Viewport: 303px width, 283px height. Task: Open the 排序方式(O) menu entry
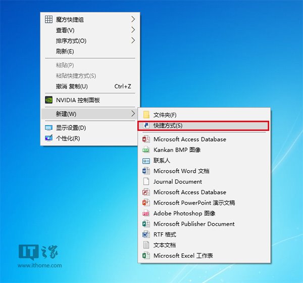tap(90, 40)
